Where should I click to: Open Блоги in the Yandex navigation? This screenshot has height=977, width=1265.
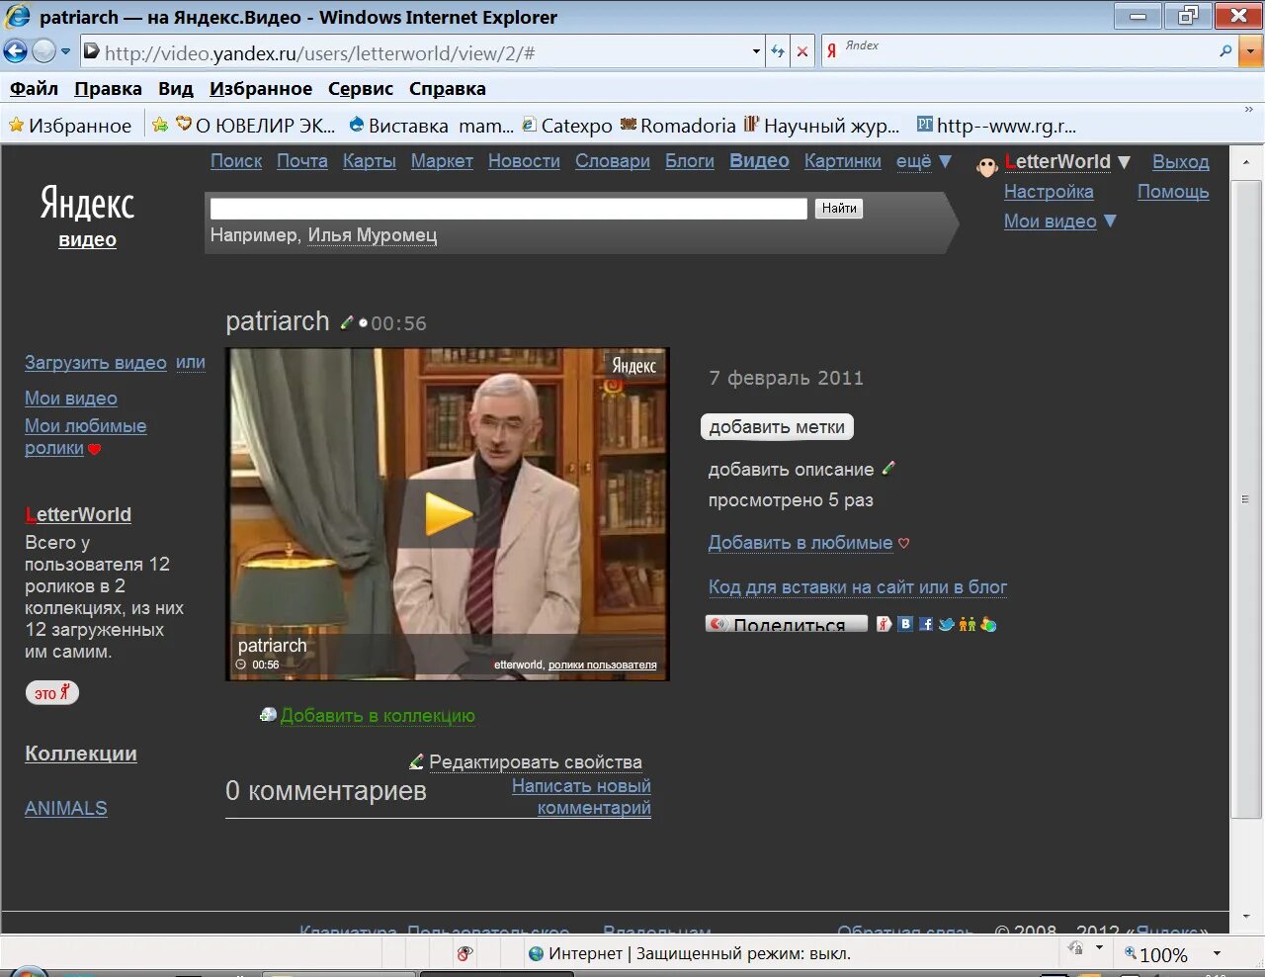click(x=690, y=161)
